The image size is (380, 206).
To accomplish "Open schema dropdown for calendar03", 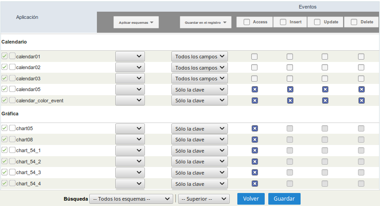I will tap(130, 78).
